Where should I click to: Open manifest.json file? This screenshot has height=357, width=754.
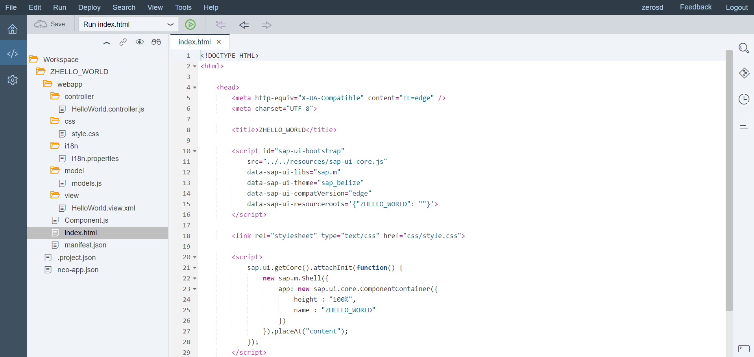pyautogui.click(x=85, y=245)
